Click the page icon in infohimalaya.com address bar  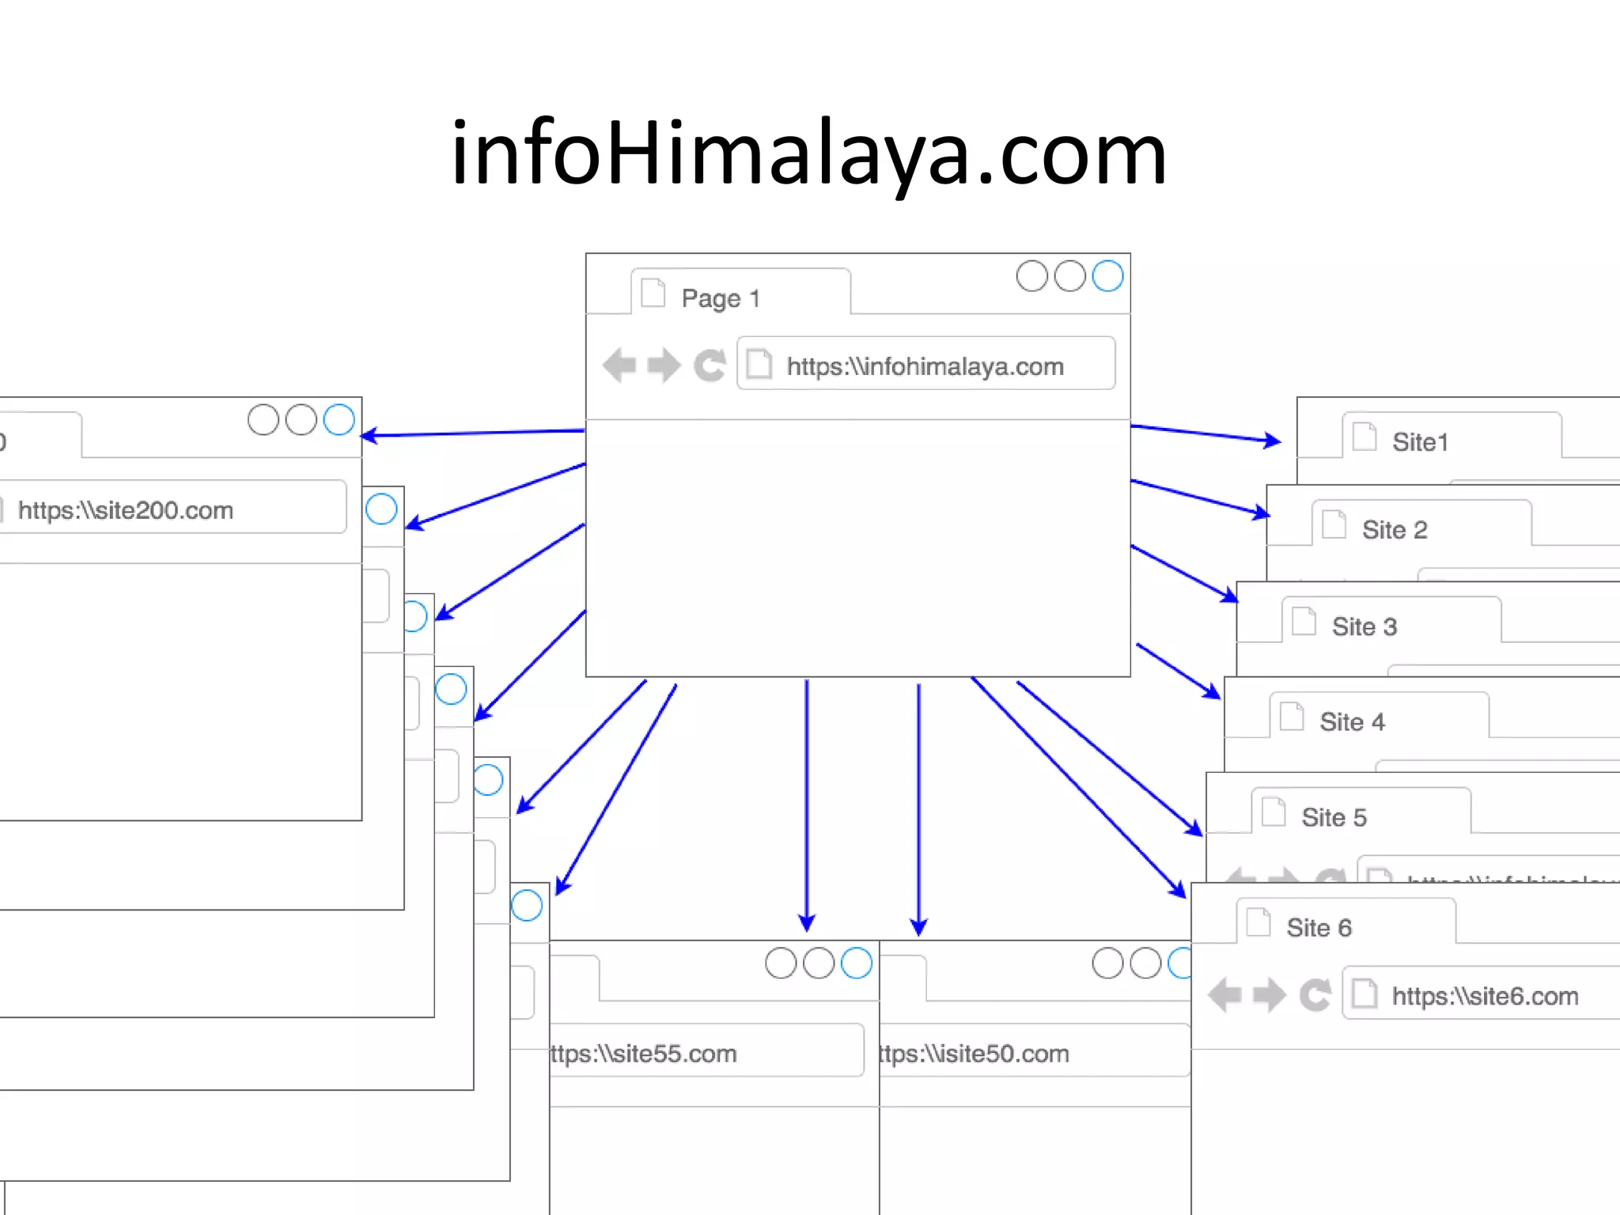pos(759,364)
